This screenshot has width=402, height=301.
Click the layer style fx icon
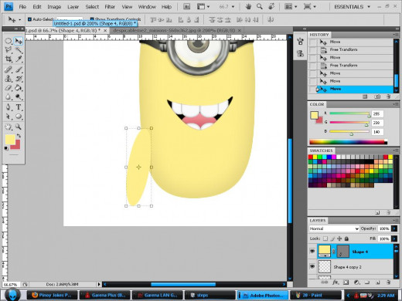tap(336, 282)
